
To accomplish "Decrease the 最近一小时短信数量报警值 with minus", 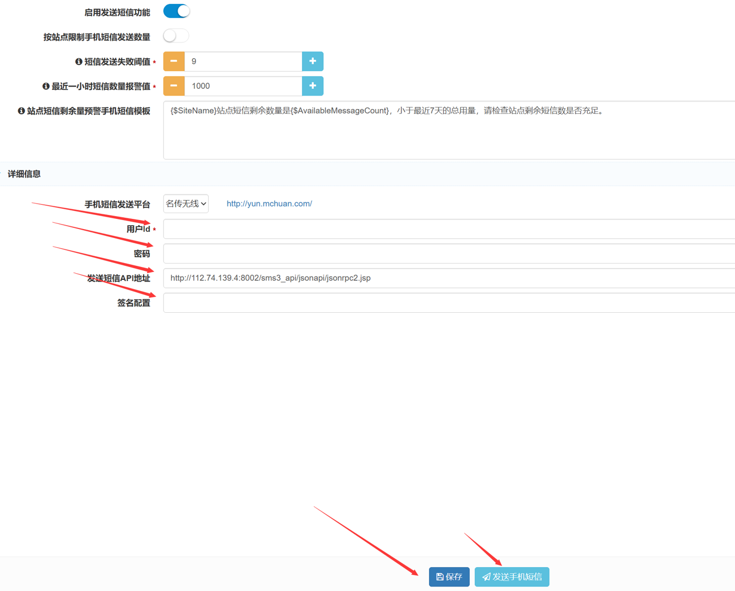I will click(174, 86).
